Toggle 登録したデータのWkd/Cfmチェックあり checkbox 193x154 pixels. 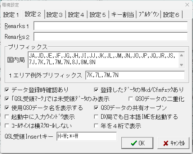click(x=96, y=90)
